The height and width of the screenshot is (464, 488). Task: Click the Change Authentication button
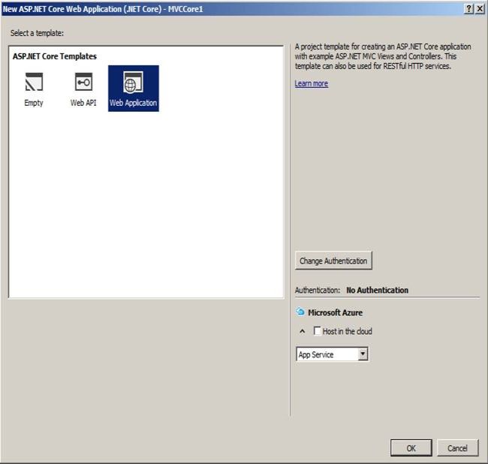pyautogui.click(x=333, y=261)
